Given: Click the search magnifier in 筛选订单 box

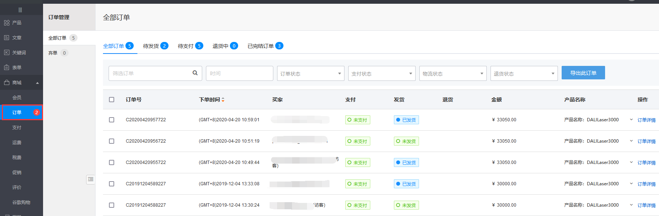Looking at the screenshot, I should click(x=195, y=73).
